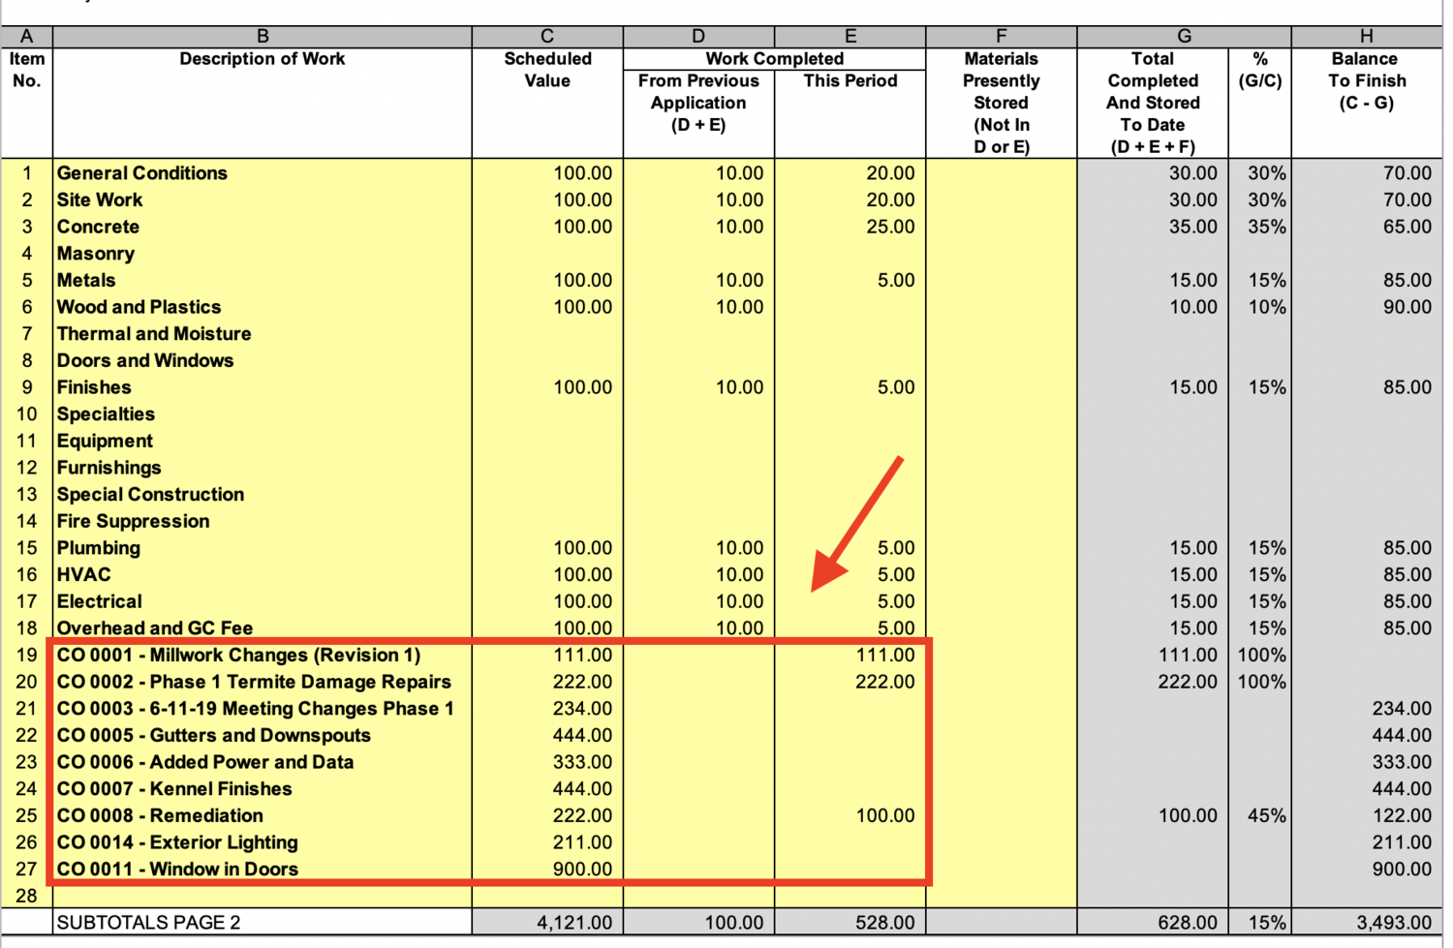Select the 'Fire Suppression' cell
The height and width of the screenshot is (948, 1453).
pos(263,522)
